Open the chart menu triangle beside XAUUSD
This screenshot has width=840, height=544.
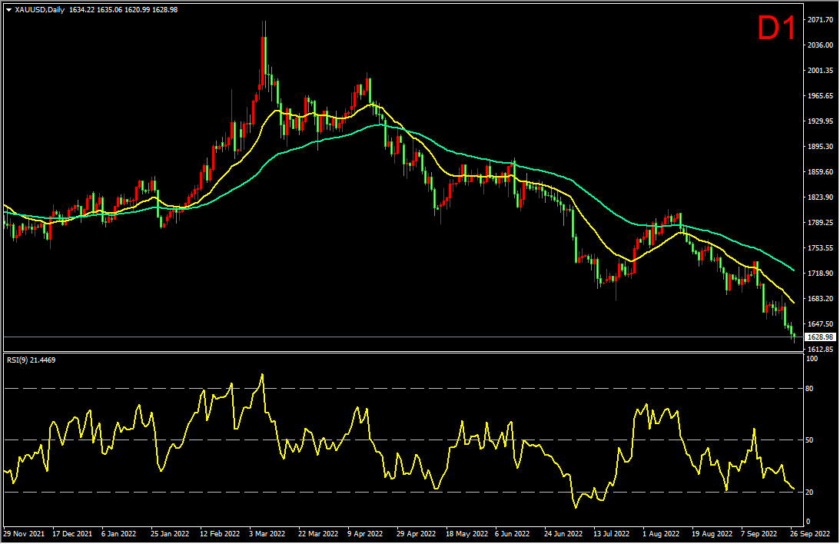8,10
